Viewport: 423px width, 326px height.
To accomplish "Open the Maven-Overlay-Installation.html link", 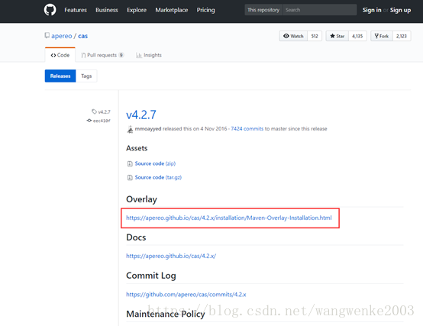I will pos(229,218).
